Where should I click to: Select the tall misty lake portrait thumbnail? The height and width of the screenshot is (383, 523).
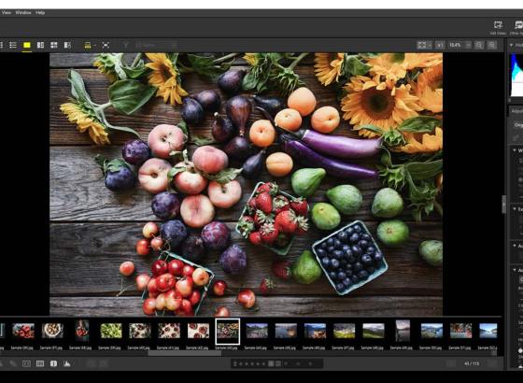[403, 331]
